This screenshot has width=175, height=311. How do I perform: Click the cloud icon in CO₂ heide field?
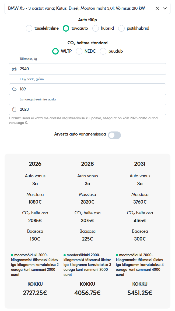click(15, 89)
